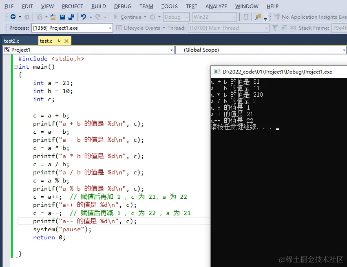This screenshot has width=347, height=267.
Task: Click the thread filter funnel icon
Action: point(275,28)
